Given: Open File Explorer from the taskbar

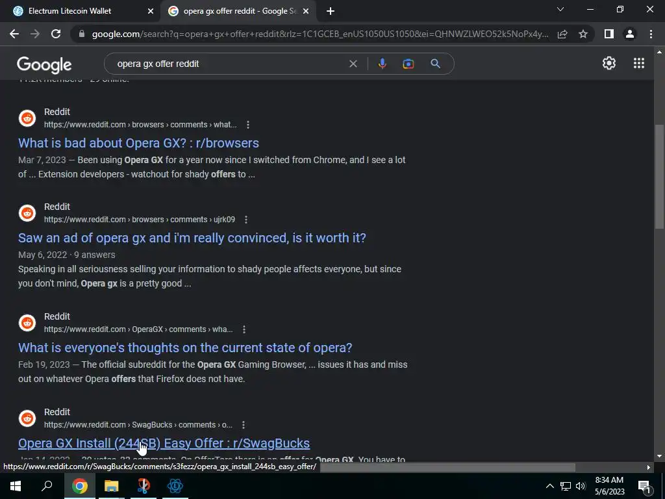Looking at the screenshot, I should click(112, 486).
